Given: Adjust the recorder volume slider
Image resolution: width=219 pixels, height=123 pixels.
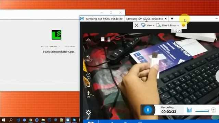Looking at the screenshot, I should click(x=202, y=111).
